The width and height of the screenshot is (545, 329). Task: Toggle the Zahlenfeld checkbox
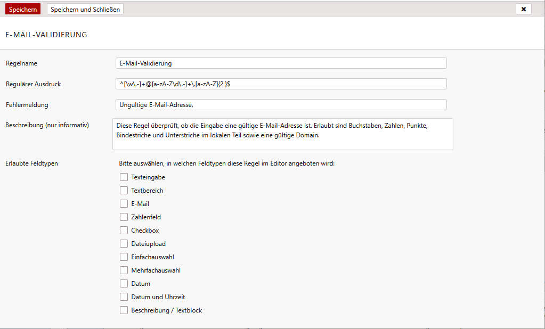coord(124,217)
